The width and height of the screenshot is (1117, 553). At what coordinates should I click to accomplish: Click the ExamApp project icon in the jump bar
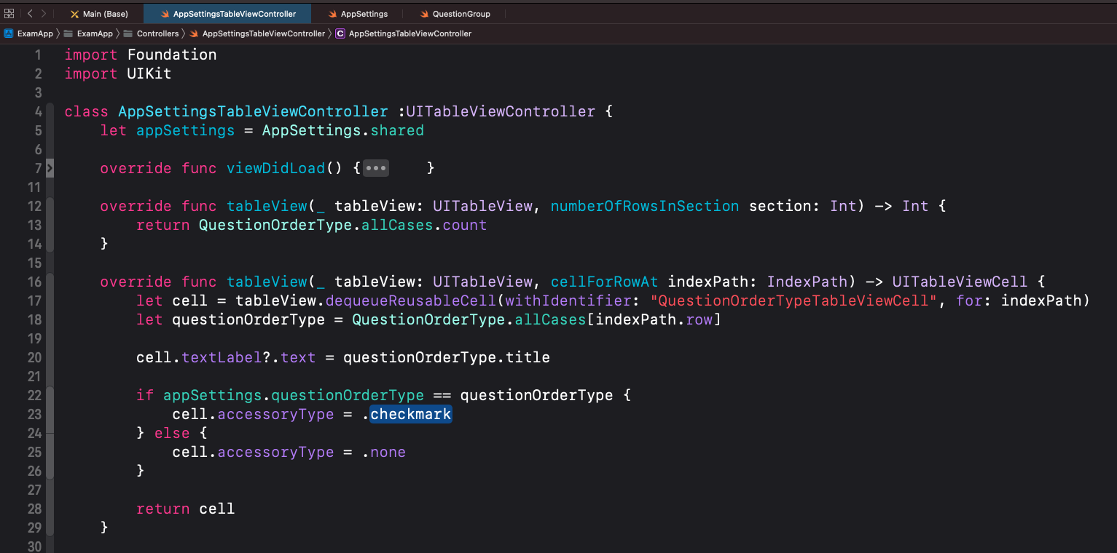(x=10, y=33)
